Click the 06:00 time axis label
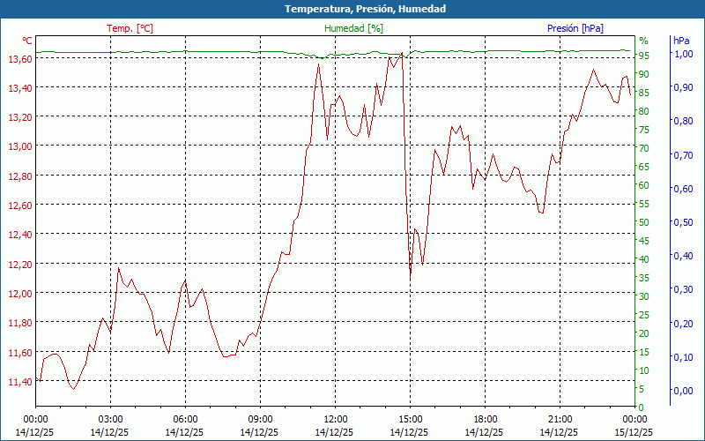 pos(185,419)
